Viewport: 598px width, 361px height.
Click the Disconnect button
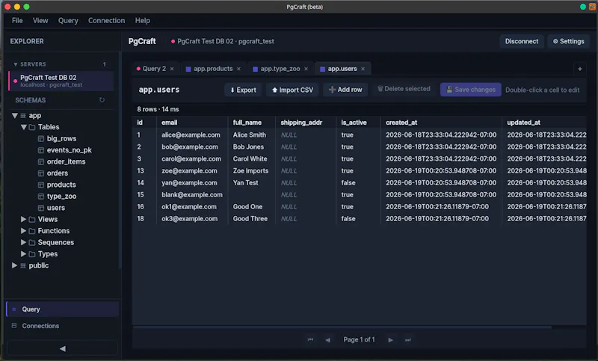pyautogui.click(x=522, y=41)
